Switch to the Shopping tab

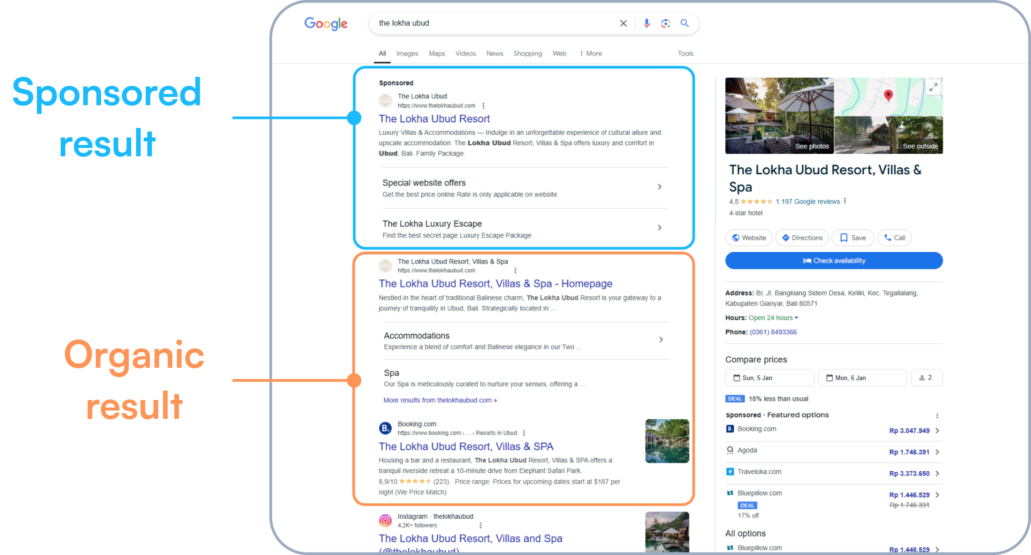click(x=528, y=53)
